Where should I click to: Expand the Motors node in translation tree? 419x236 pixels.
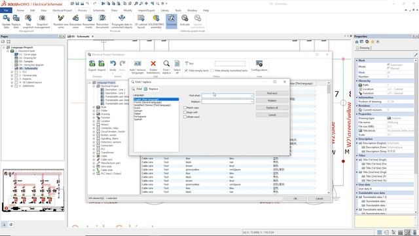coord(94,125)
